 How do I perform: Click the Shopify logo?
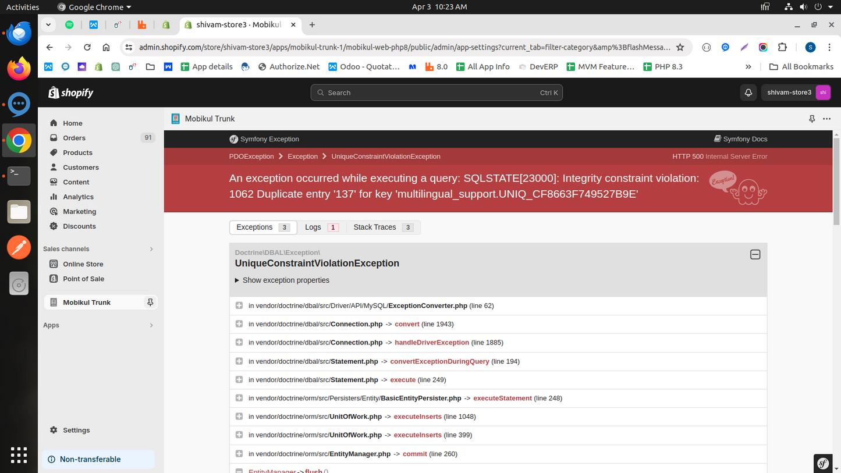point(70,93)
